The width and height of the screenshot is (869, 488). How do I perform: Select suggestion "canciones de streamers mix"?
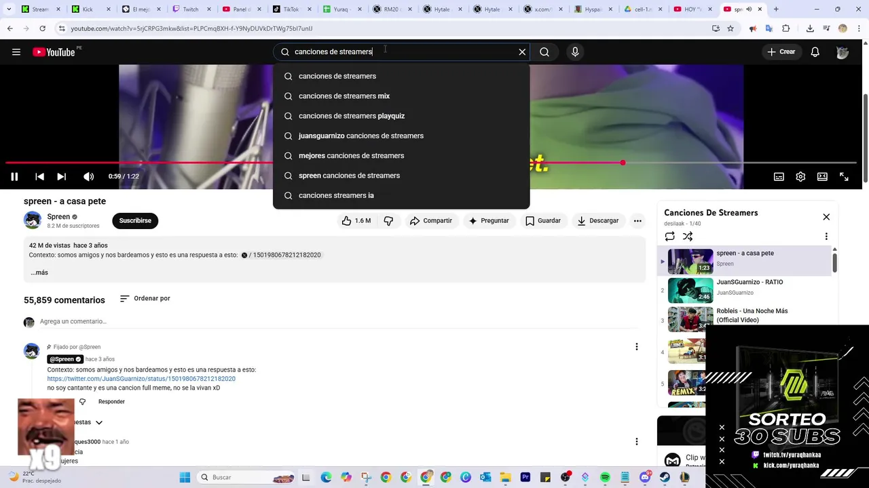[401, 96]
